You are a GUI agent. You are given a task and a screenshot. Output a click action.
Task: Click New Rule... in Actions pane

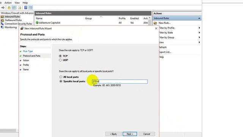pos(164,23)
